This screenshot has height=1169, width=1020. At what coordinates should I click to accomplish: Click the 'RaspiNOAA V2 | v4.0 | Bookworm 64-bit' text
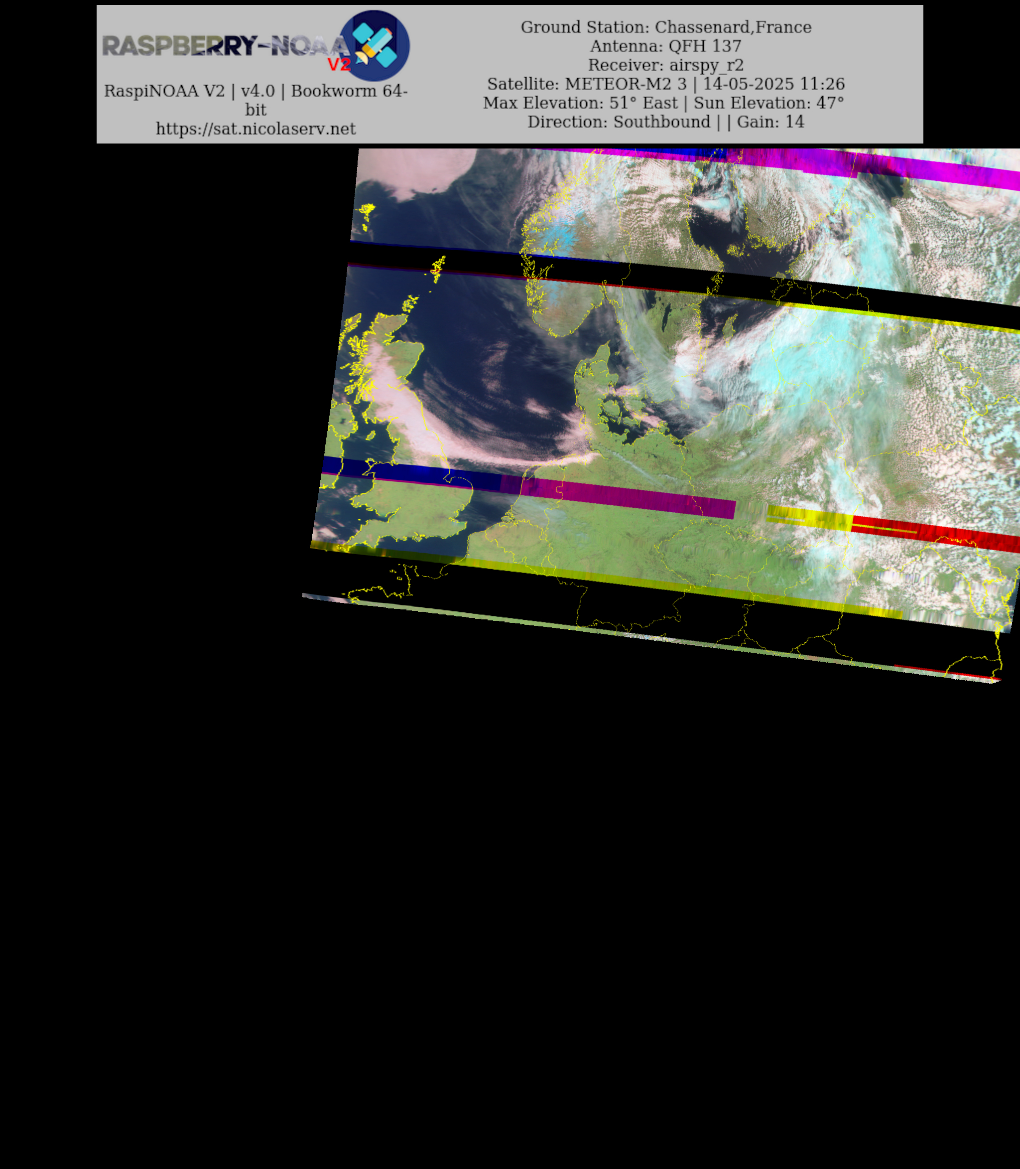click(x=255, y=100)
